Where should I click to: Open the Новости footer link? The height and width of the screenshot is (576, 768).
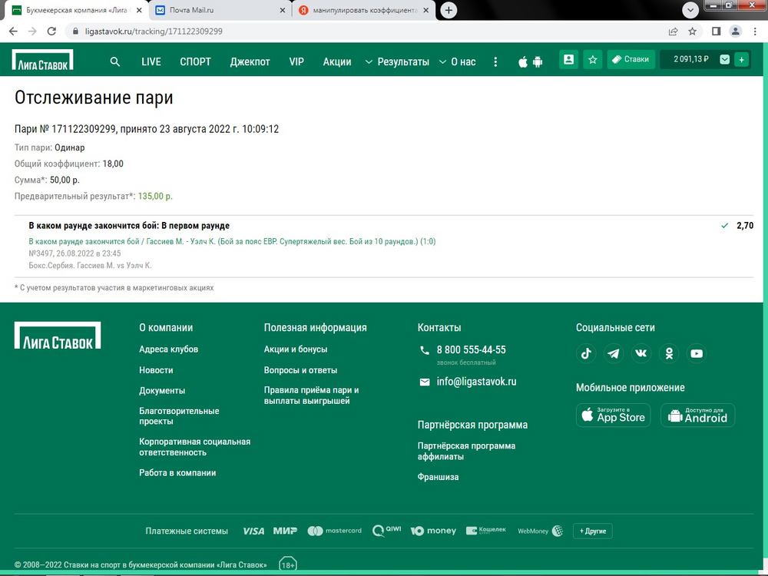click(156, 370)
